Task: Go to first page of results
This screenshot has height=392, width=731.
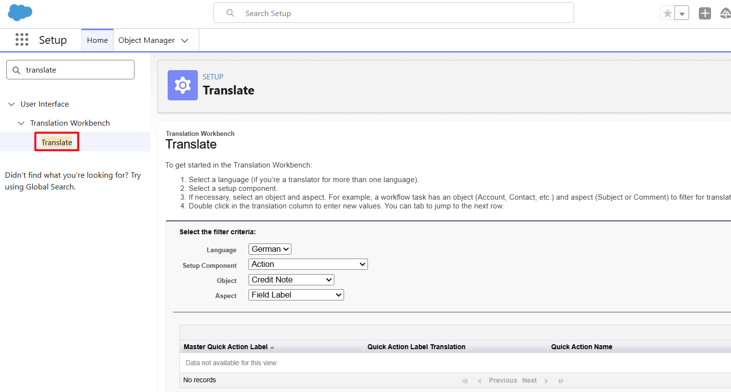Action: (465, 381)
